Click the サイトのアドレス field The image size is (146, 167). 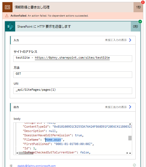73,59
